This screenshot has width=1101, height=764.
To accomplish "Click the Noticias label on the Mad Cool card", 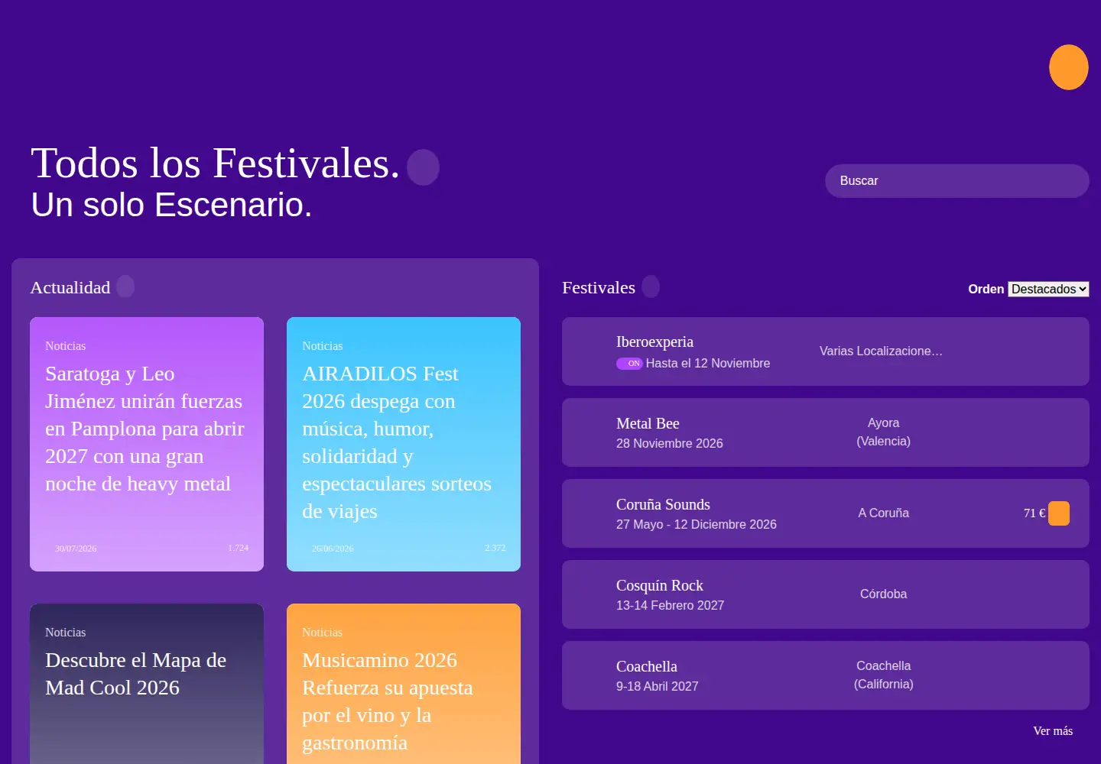I will click(x=66, y=633).
